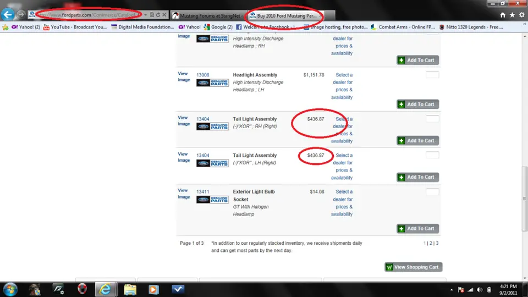
Task: Click the scrollbar up arrow
Action: (x=524, y=36)
